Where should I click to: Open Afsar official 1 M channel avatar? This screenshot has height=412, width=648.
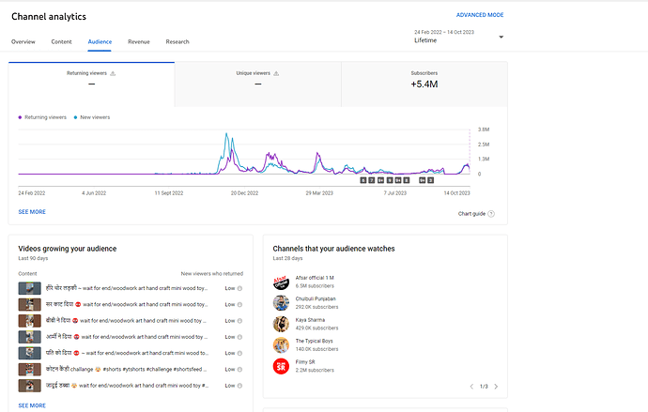coord(281,282)
